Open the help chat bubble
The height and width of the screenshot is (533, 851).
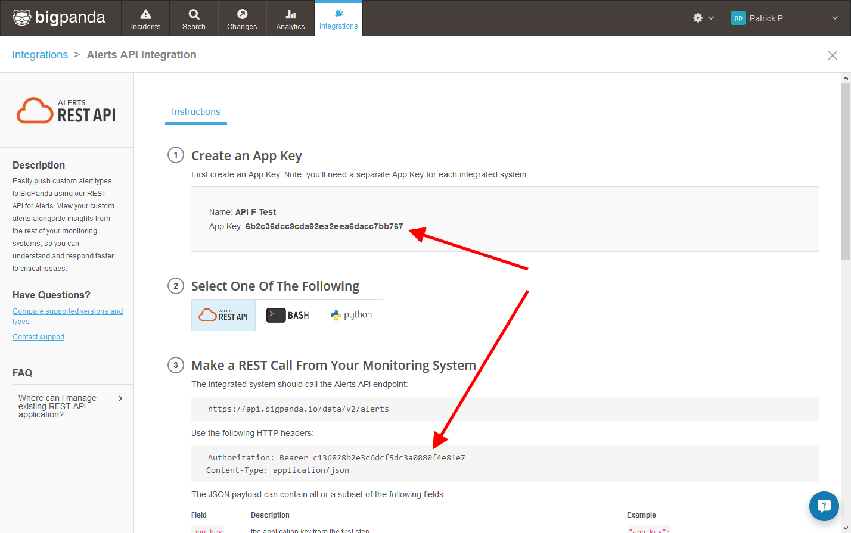(824, 506)
